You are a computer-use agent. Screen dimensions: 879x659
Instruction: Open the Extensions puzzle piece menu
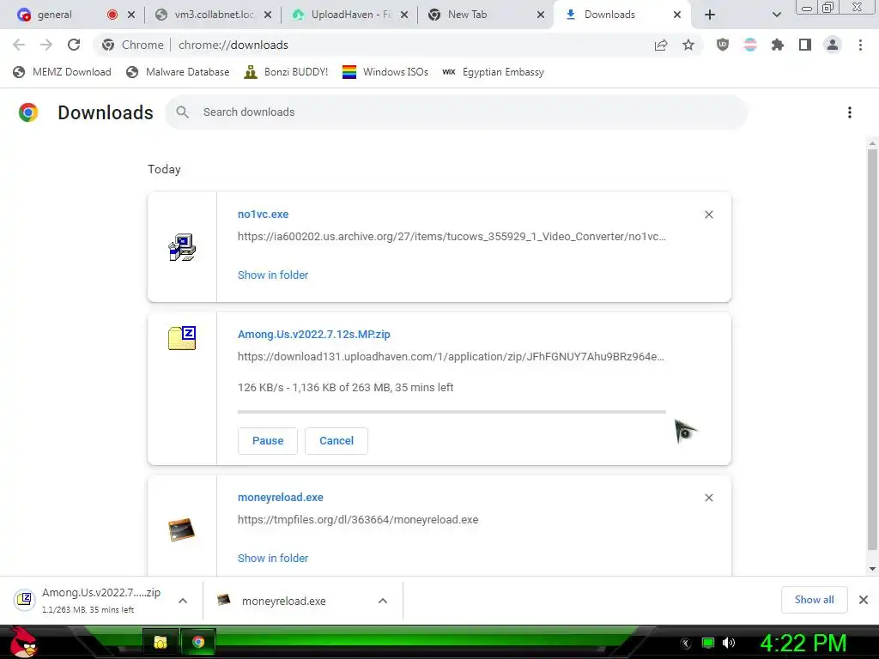(x=778, y=45)
